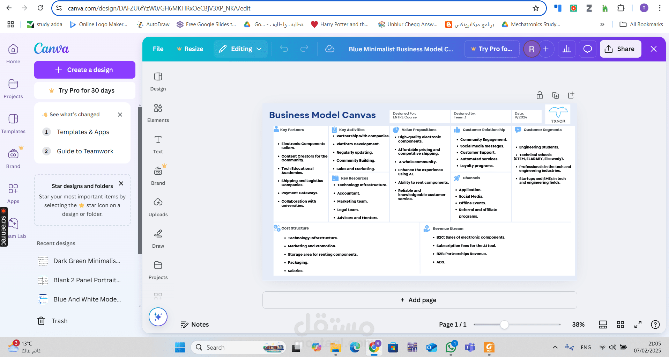The image size is (669, 357).
Task: Open Brand in the left sidebar
Action: click(13, 158)
